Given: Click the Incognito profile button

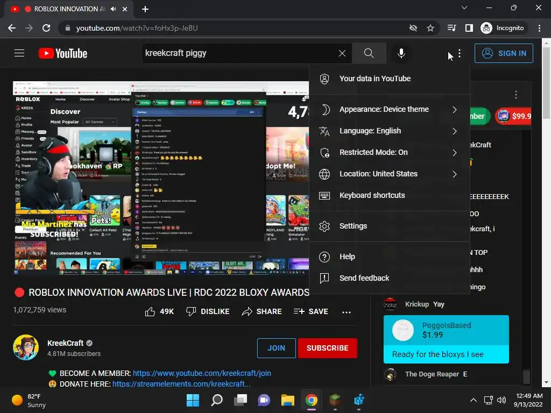Looking at the screenshot, I should point(503,28).
